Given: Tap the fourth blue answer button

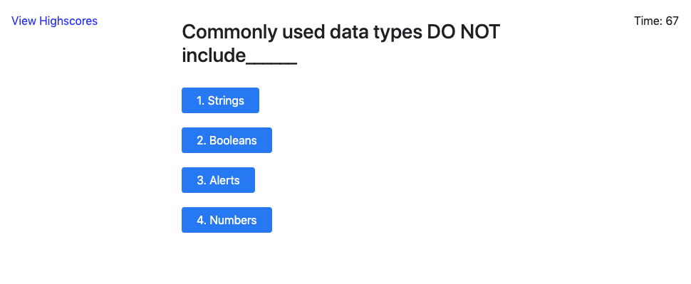Looking at the screenshot, I should pyautogui.click(x=227, y=220).
